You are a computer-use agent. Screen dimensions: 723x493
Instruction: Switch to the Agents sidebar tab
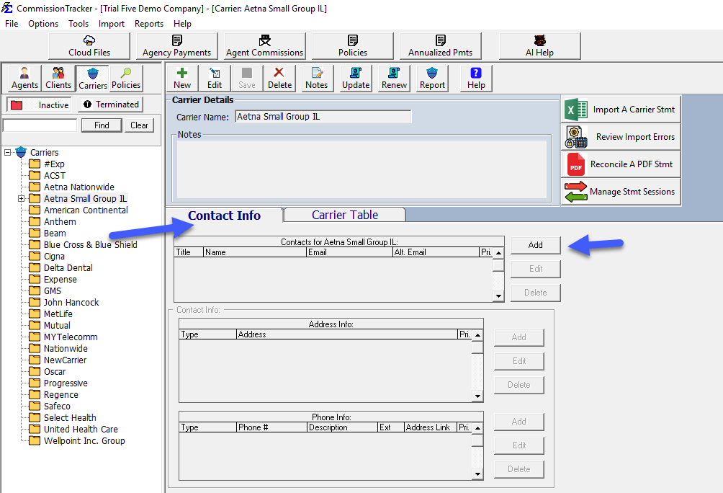24,78
